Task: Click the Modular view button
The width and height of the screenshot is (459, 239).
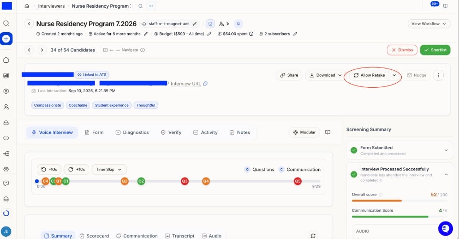Action: coord(304,132)
